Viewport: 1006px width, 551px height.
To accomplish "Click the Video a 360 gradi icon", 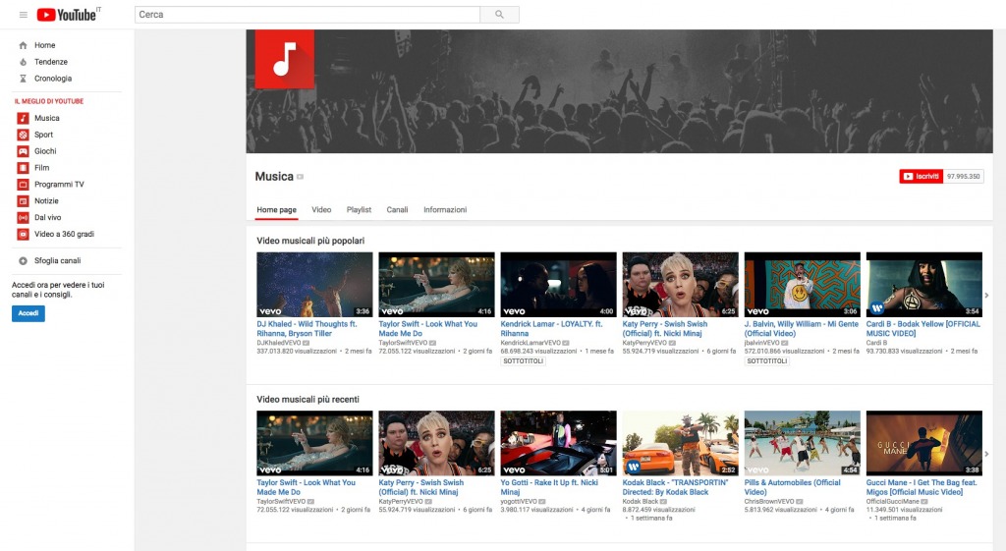I will [x=24, y=235].
